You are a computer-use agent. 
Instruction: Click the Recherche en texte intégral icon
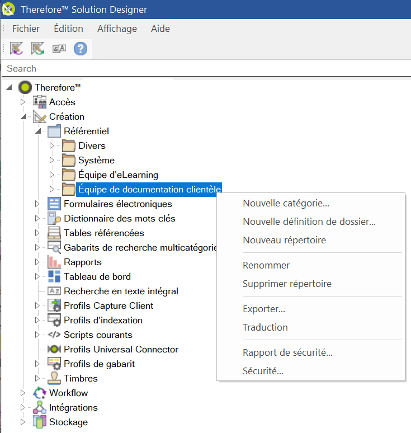pyautogui.click(x=54, y=291)
